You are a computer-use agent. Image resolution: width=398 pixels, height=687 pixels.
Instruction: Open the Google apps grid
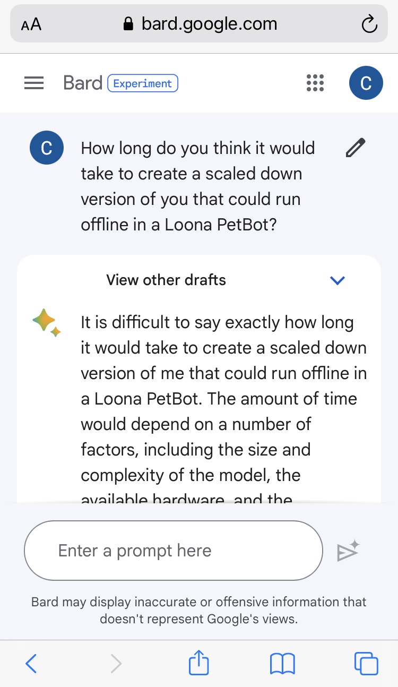coord(315,83)
